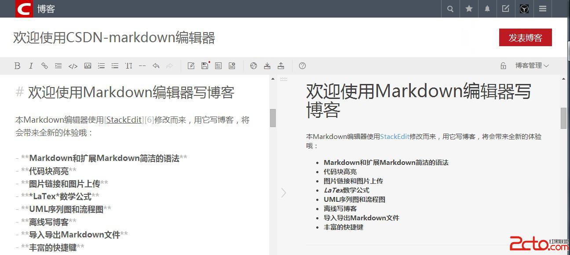Click the StackEdit link in the preview pane
570x255 pixels.
click(x=395, y=137)
